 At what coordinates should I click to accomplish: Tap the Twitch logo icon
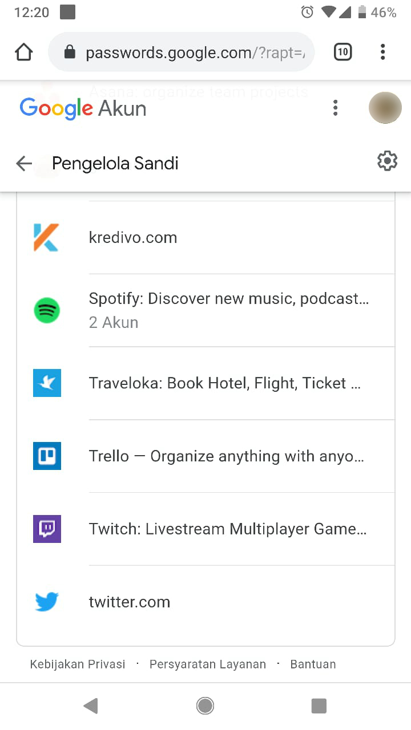[47, 529]
